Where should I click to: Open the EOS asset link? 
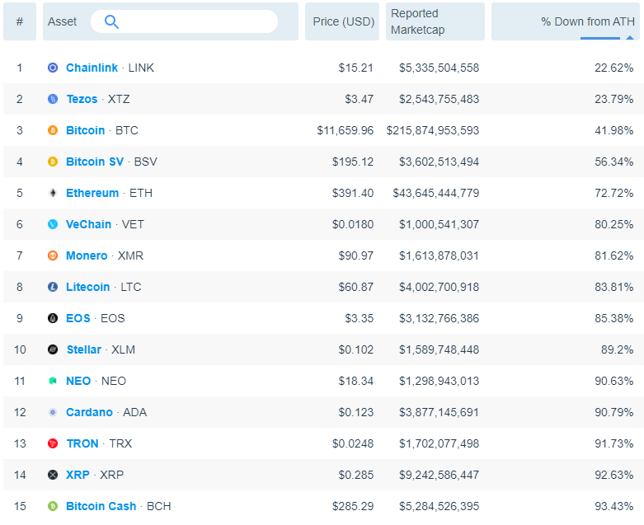(x=78, y=318)
